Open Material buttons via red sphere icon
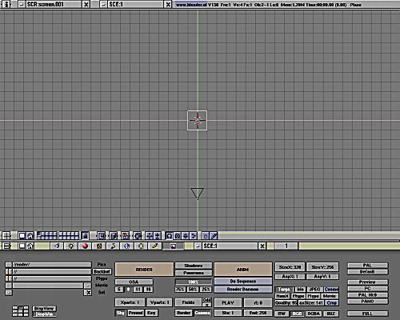The width and height of the screenshot is (400, 320). coord(85,246)
